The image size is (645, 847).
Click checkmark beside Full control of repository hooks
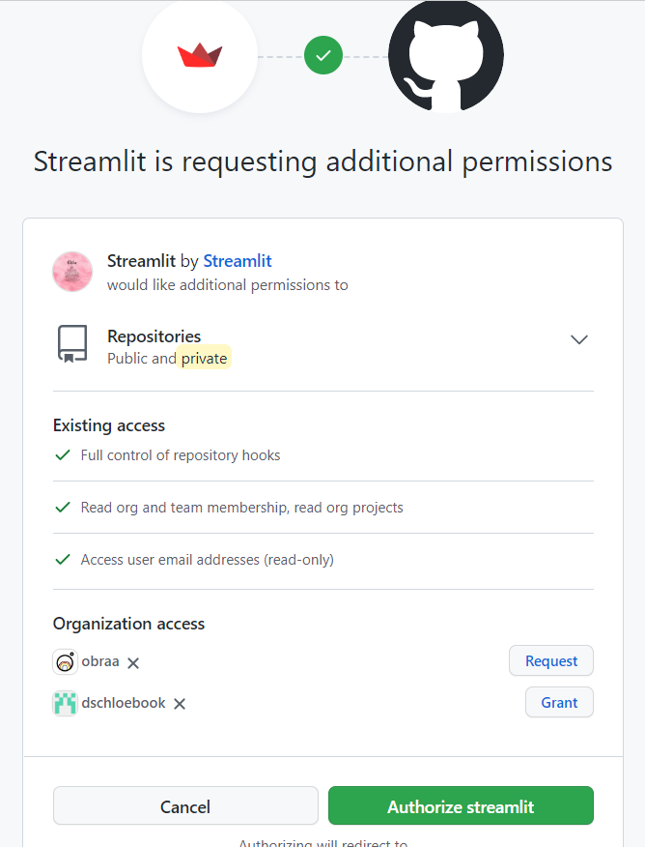[63, 455]
